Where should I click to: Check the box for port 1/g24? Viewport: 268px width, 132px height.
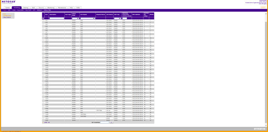point(43,65)
